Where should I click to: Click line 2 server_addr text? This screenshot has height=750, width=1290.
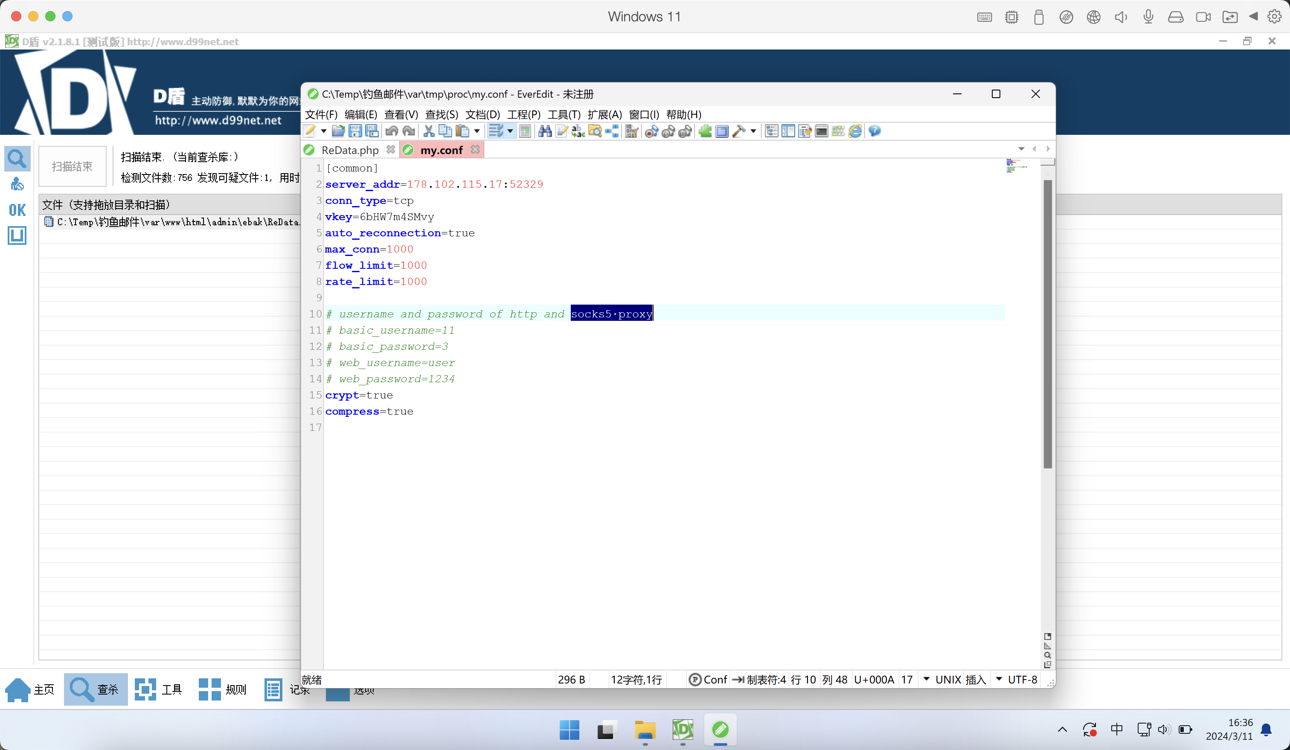[x=434, y=184]
